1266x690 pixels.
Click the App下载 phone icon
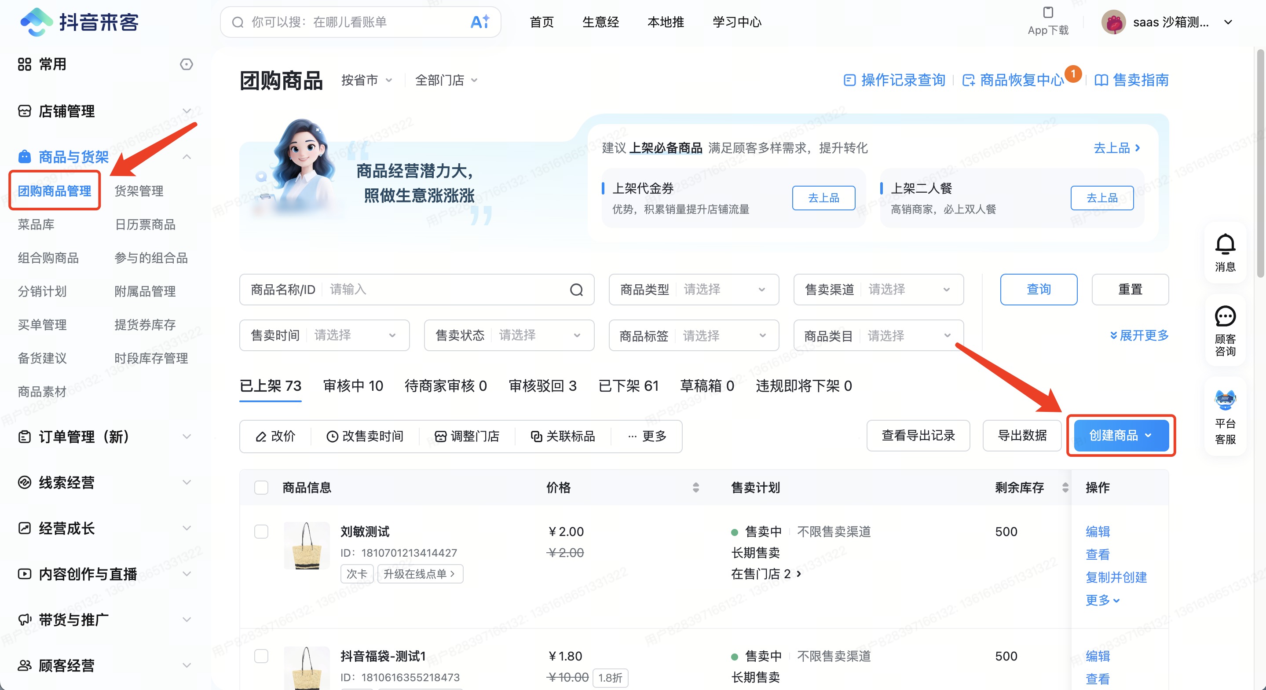pyautogui.click(x=1048, y=12)
